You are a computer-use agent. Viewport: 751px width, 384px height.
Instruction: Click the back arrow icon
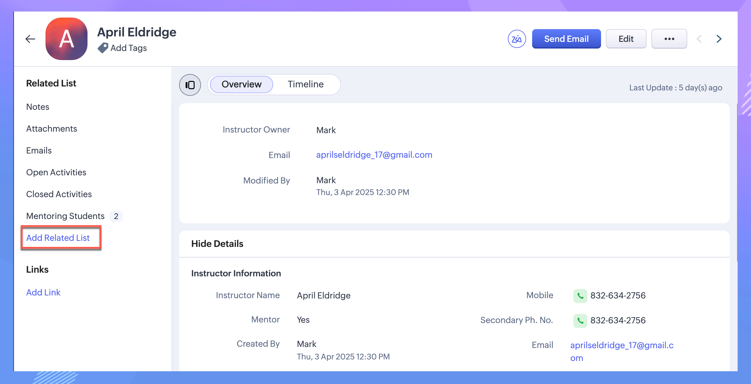(30, 39)
